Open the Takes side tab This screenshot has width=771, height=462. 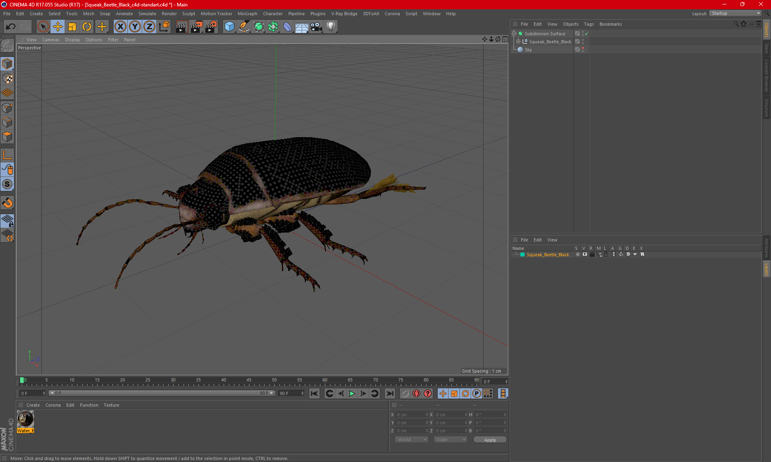click(767, 48)
